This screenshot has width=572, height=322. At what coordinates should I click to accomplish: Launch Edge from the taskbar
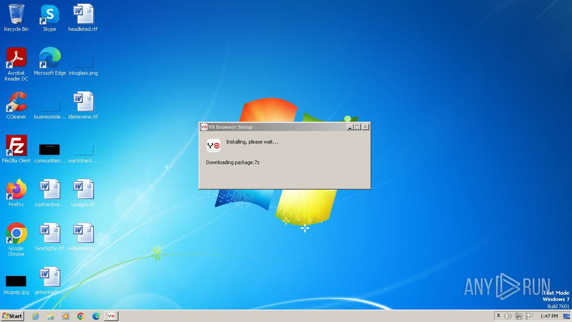coord(96,316)
